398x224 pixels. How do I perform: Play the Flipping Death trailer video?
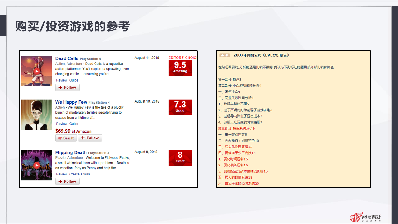(36, 165)
